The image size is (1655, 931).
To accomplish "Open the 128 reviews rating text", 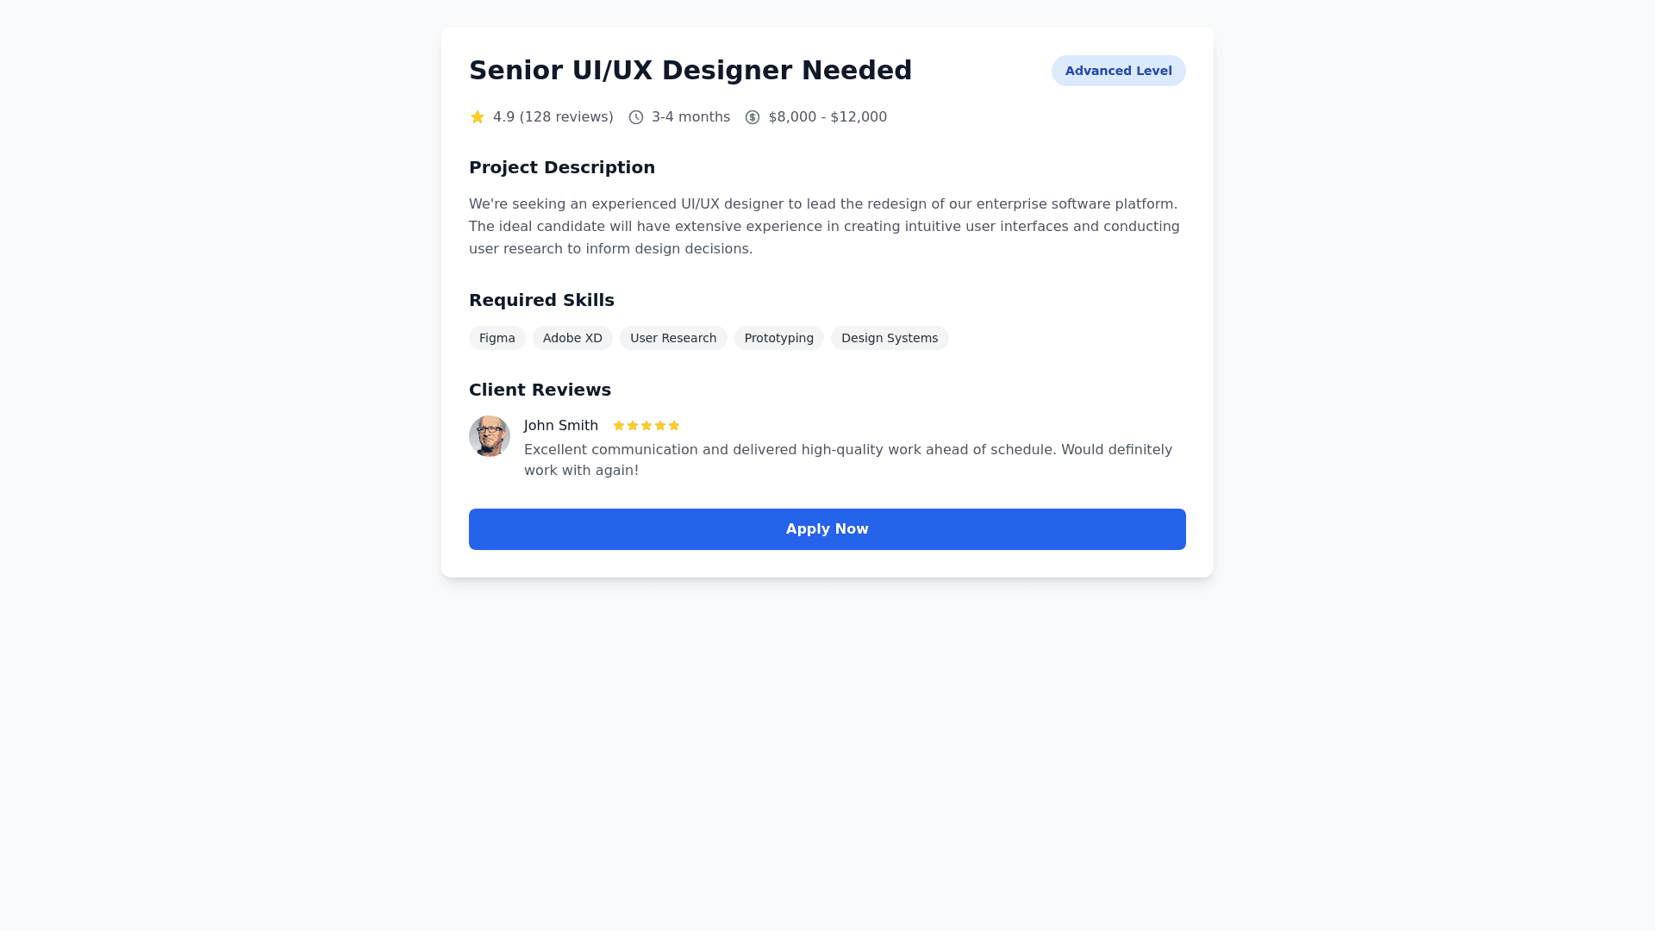I will coord(553,117).
